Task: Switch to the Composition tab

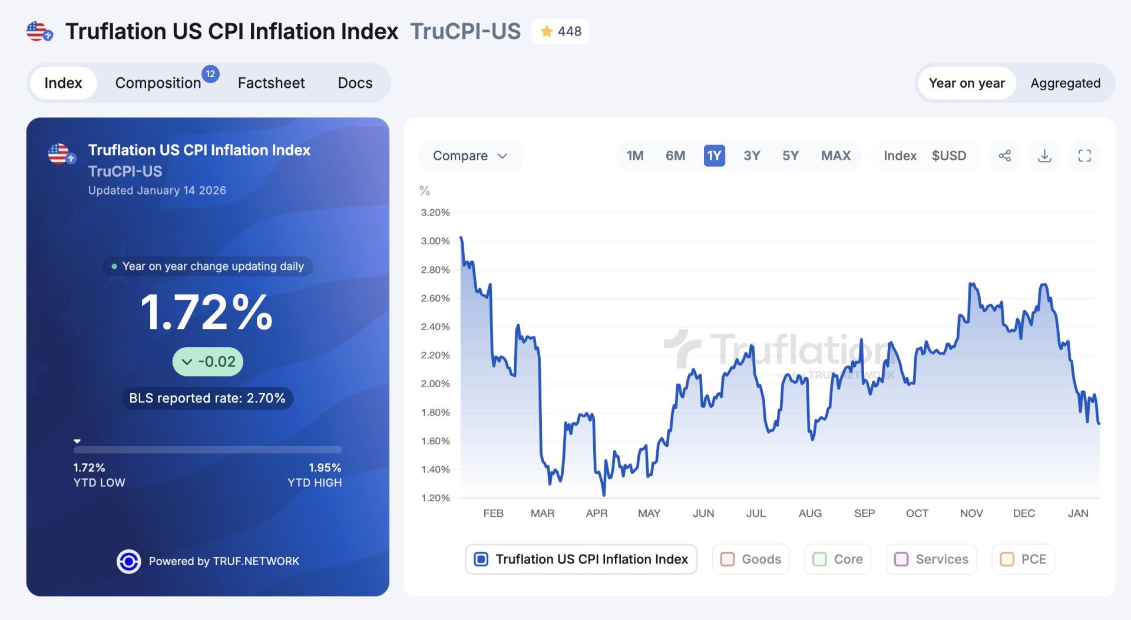Action: 158,83
